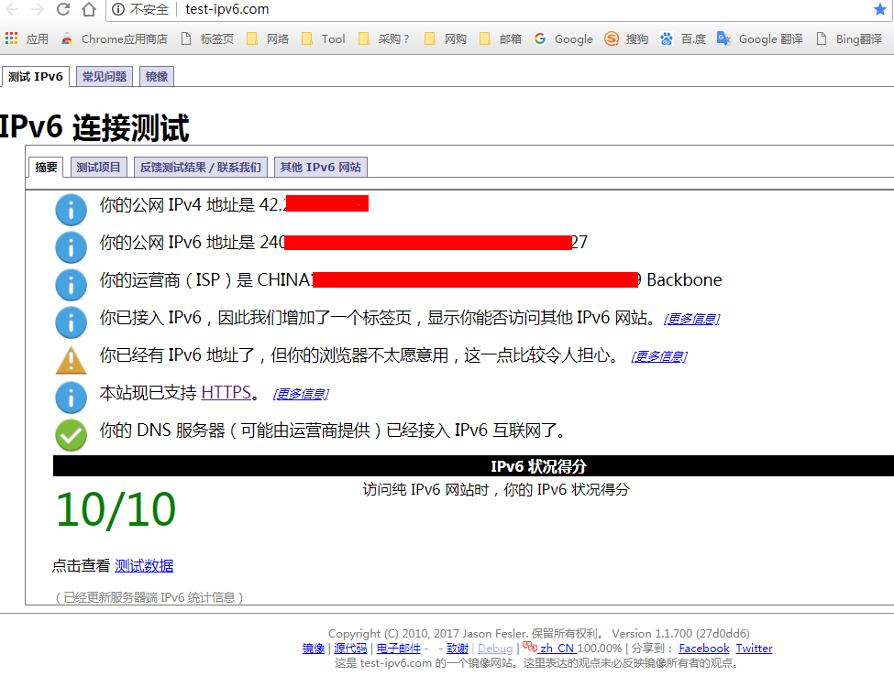Click the zh_CN 100.00% language indicator
This screenshot has width=894, height=698.
[x=555, y=648]
